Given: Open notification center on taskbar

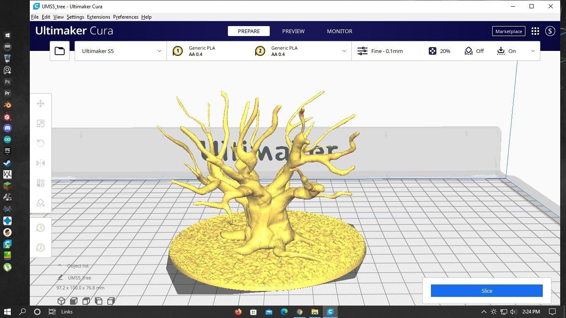Looking at the screenshot, I should tap(552, 312).
